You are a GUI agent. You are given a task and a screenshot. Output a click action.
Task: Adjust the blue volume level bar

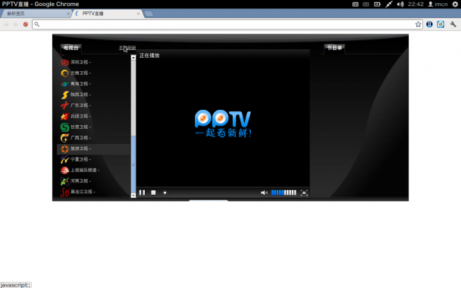point(284,193)
